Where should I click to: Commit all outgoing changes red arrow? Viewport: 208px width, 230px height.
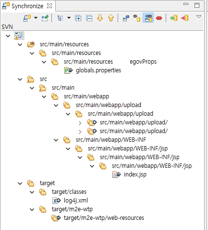[185, 18]
